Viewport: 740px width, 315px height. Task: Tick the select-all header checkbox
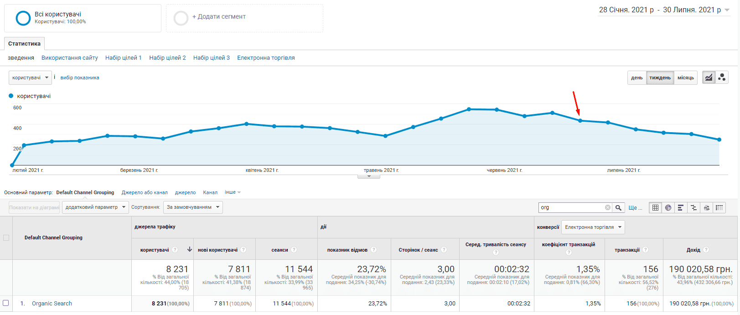(6, 238)
